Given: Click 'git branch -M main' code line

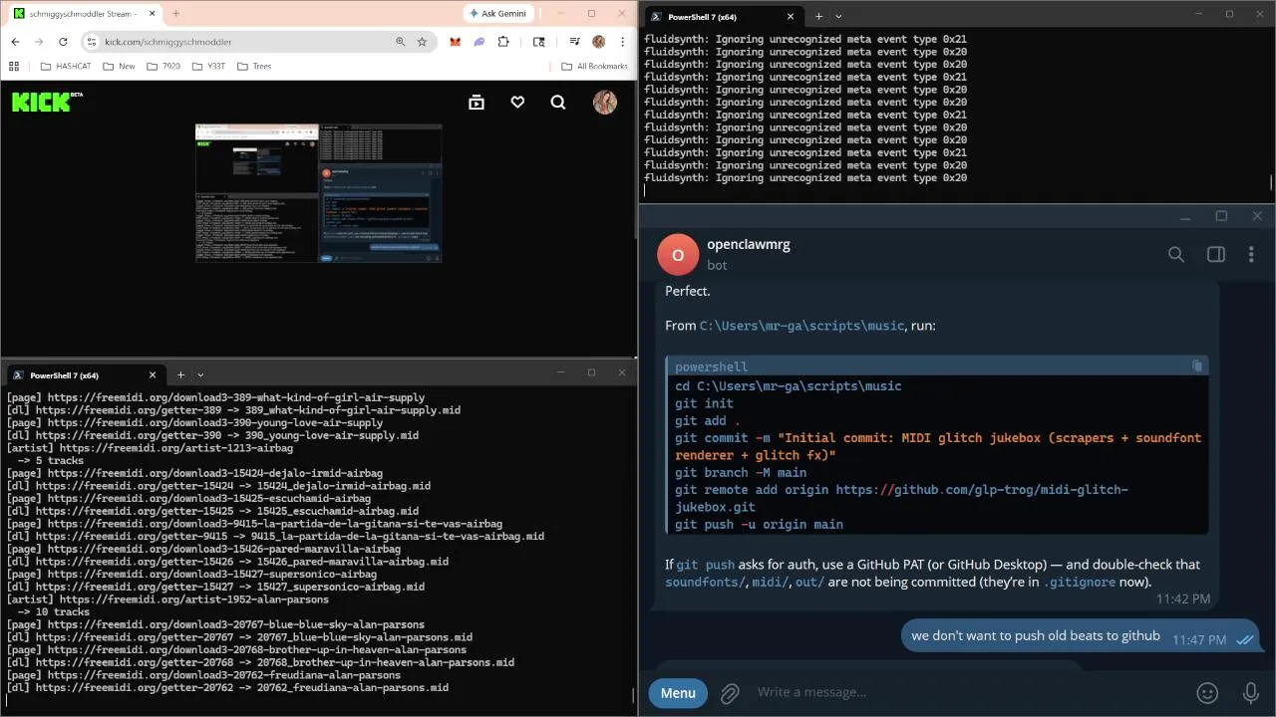Looking at the screenshot, I should (741, 473).
